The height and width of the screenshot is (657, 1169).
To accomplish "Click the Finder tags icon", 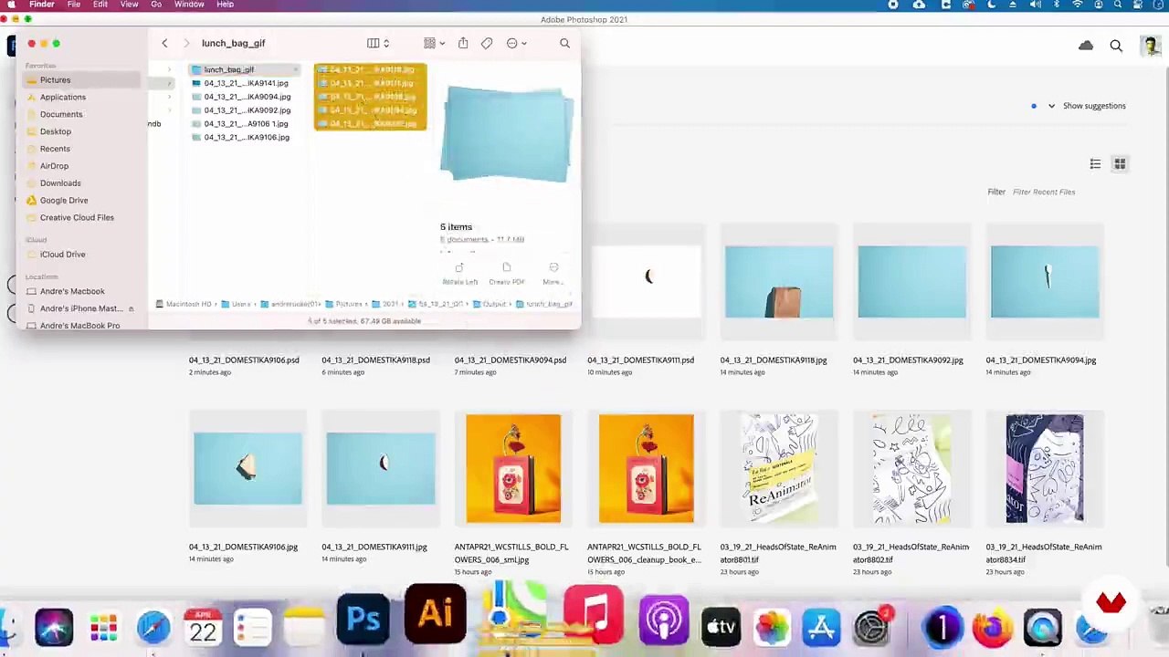I will pyautogui.click(x=487, y=43).
